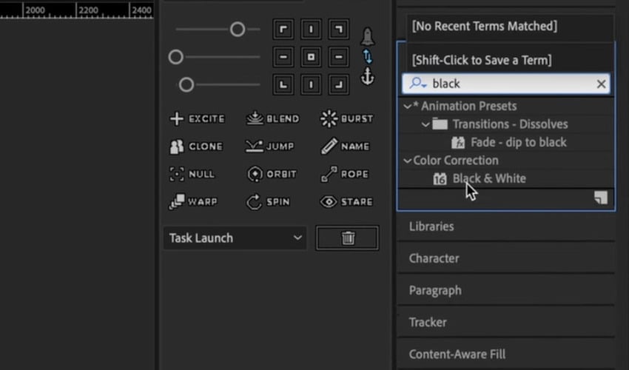This screenshot has height=370, width=629.
Task: Click the bell icon beside anchor grid
Action: coord(368,36)
